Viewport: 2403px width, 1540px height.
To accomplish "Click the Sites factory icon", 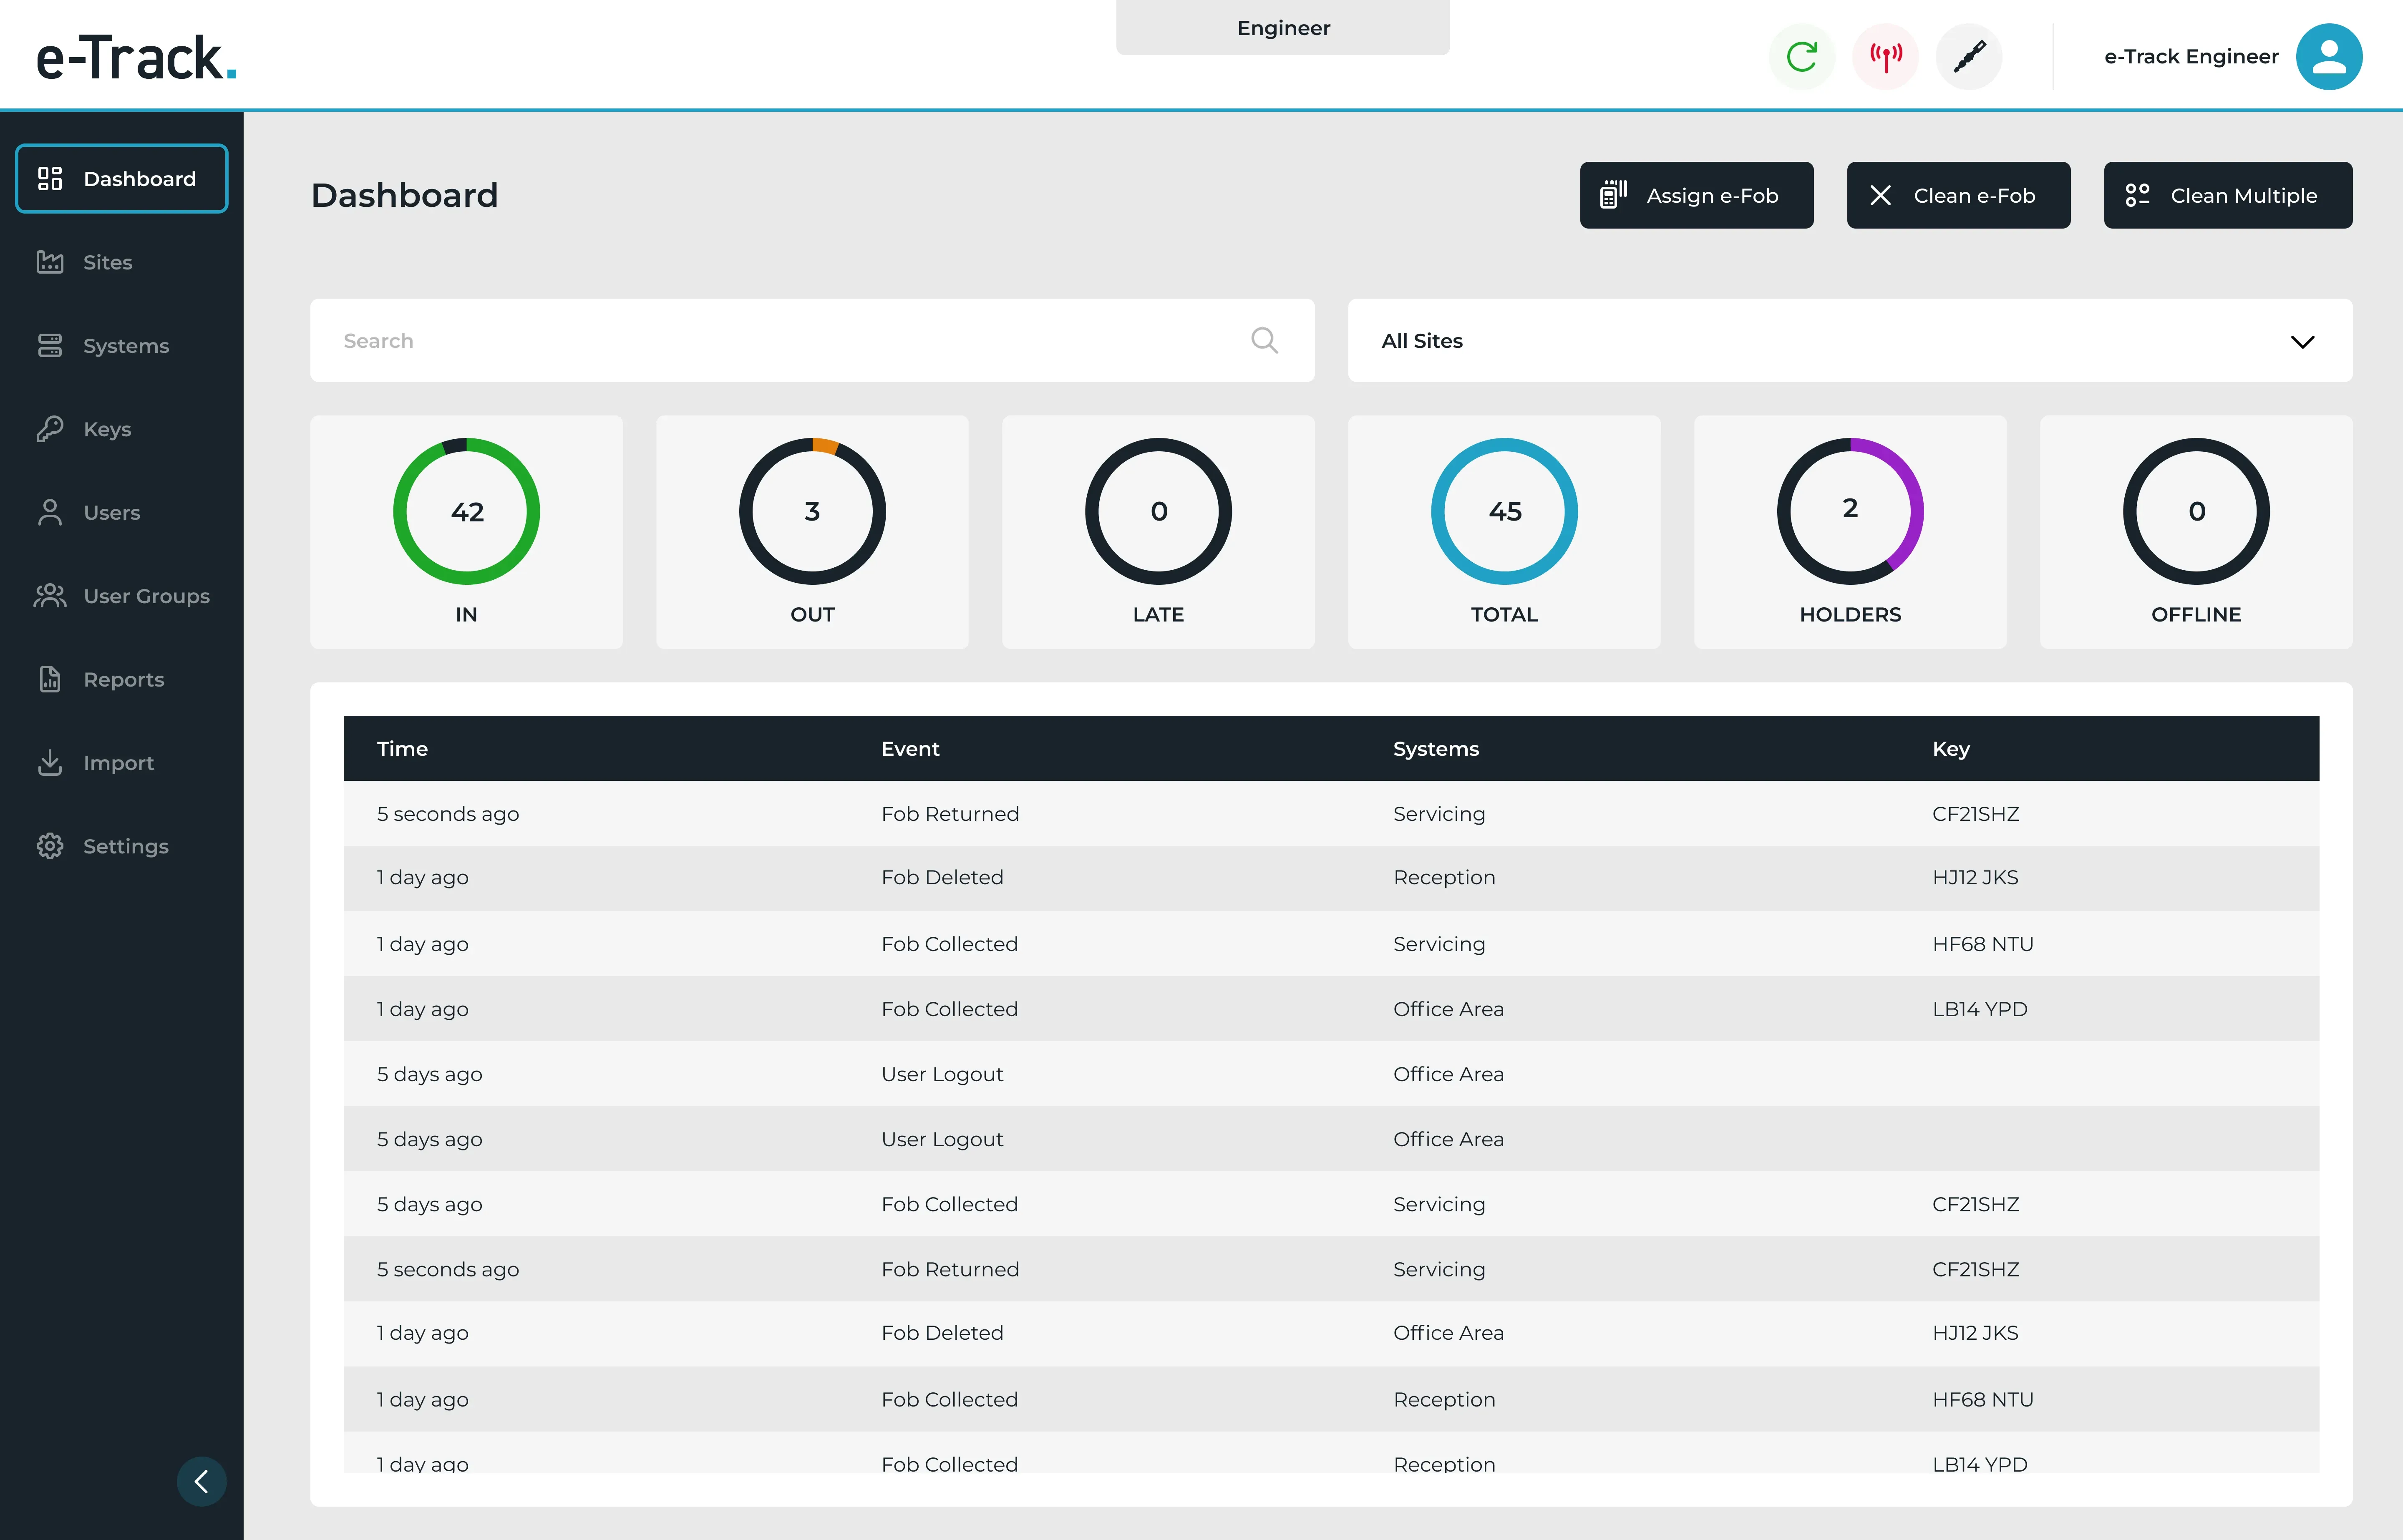I will tap(50, 262).
